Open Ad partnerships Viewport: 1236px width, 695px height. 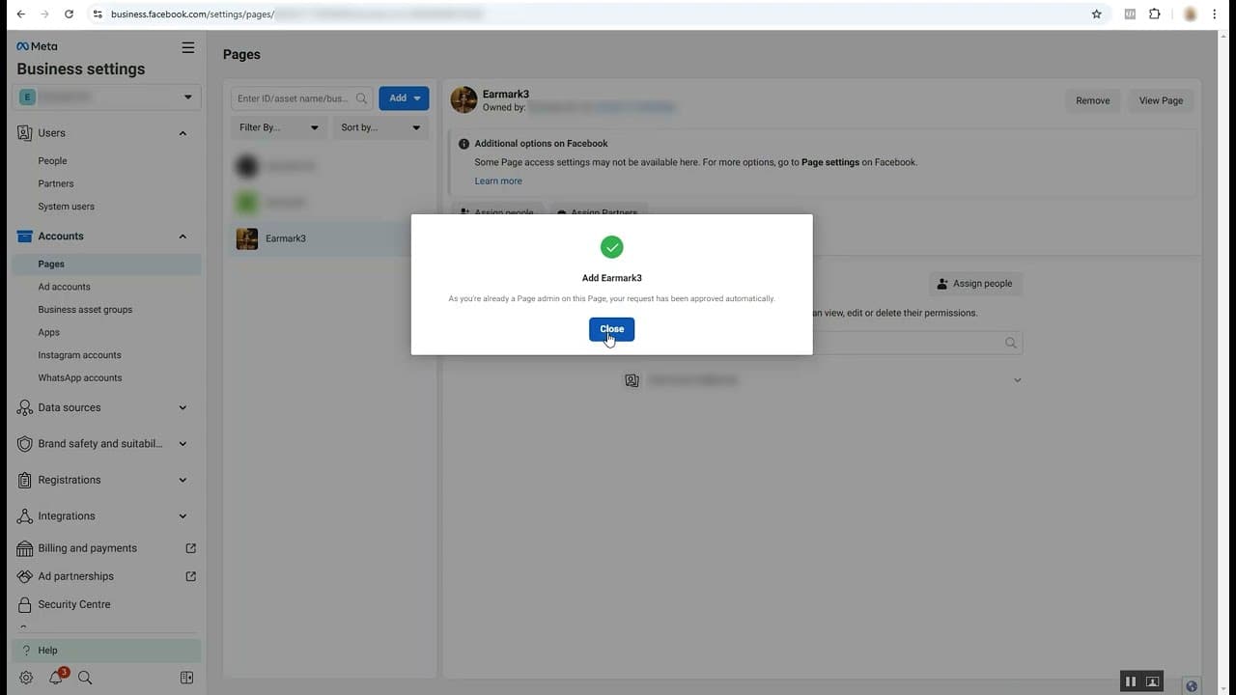click(x=75, y=576)
